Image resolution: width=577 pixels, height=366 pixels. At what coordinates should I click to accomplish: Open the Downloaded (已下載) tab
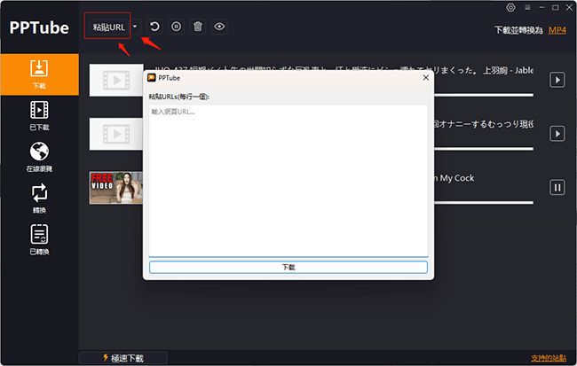click(x=39, y=116)
